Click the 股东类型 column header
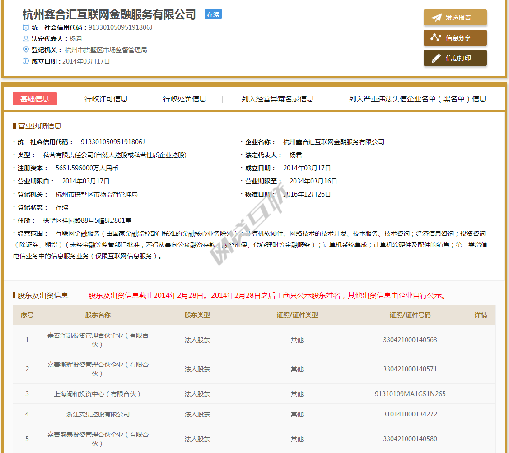 pos(197,315)
